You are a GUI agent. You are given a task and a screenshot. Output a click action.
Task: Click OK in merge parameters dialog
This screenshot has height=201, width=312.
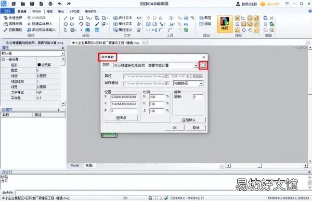(175, 127)
